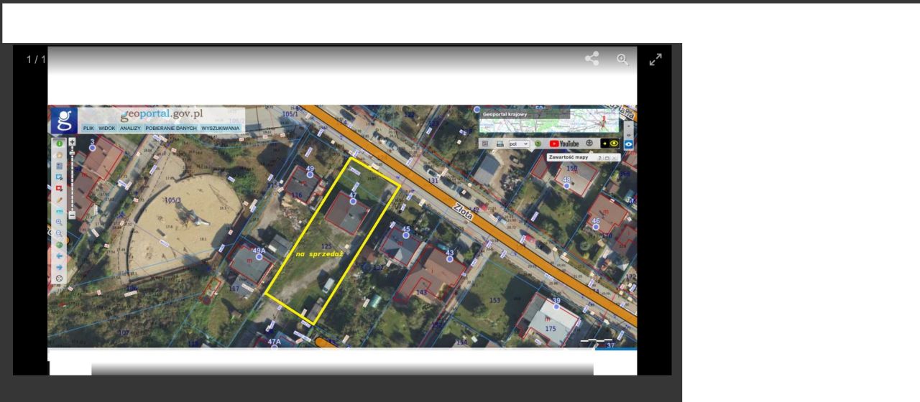Viewport: 920px width, 402px height.
Task: Click the blue right arrow next view icon
Action: [x=59, y=267]
